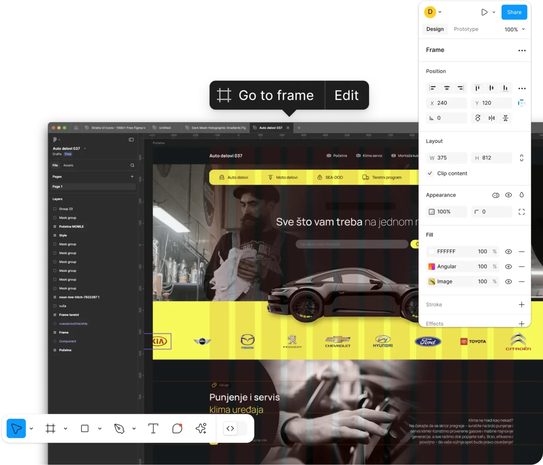543x465 pixels.
Task: Switch to the Assets tab
Action: point(68,165)
